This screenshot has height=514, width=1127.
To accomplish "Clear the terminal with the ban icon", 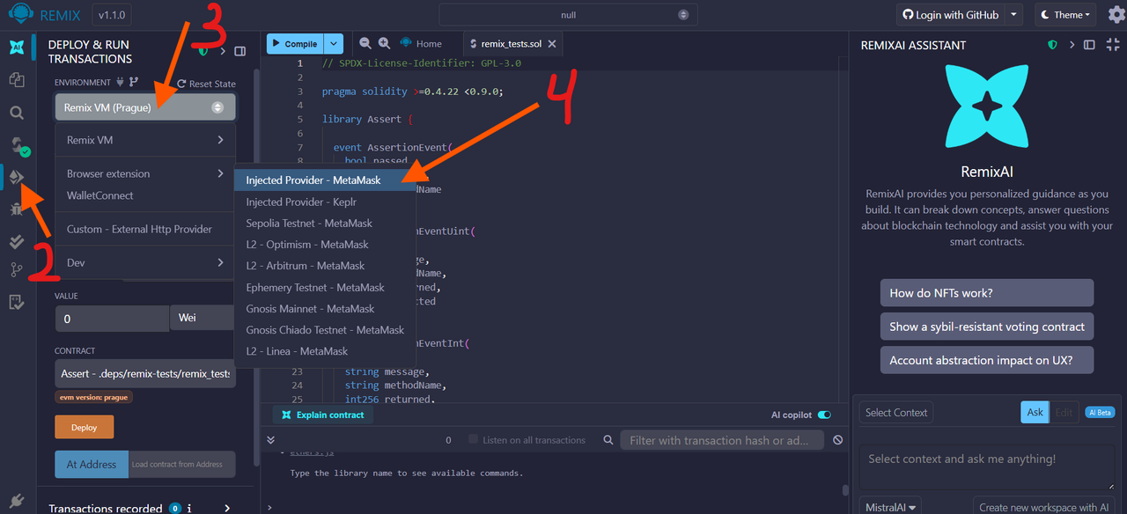I will 838,440.
